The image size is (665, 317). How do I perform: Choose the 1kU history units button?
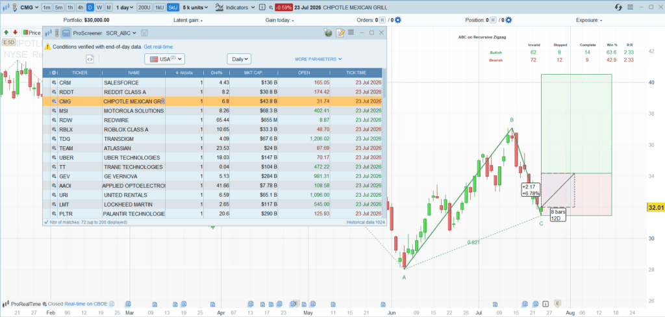pos(159,8)
